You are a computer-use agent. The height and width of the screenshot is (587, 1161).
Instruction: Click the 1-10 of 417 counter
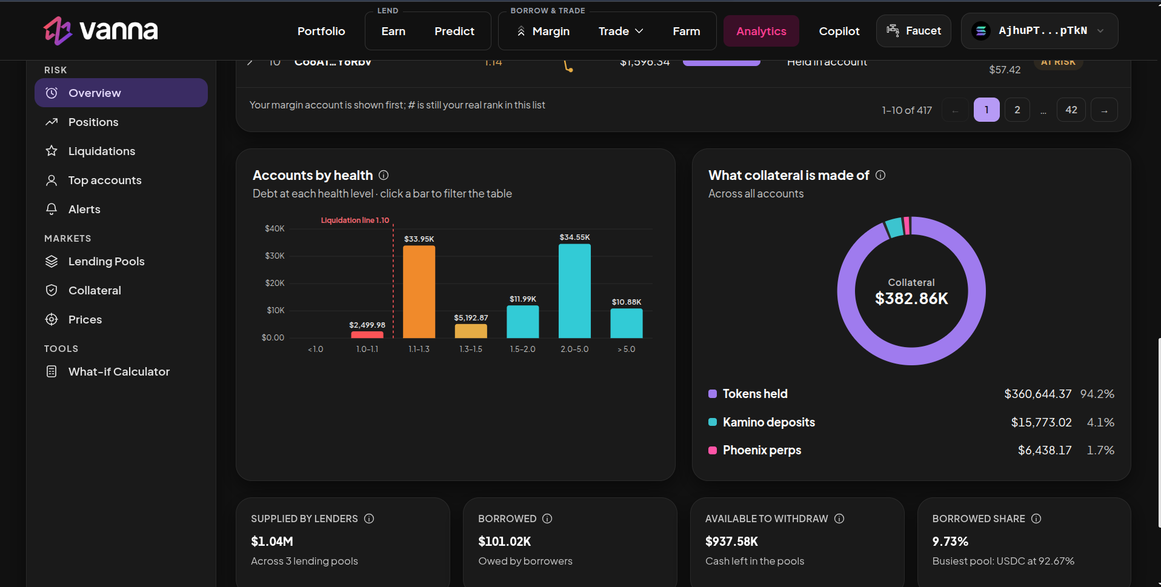point(907,110)
